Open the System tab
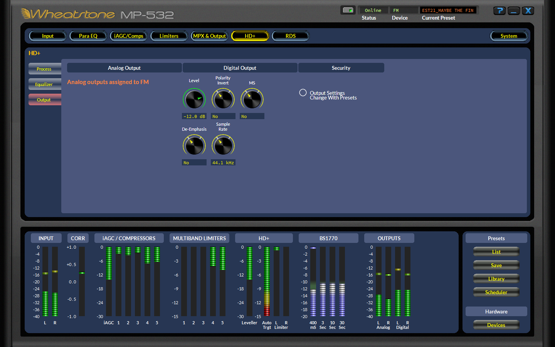The image size is (555, 347). click(x=509, y=36)
